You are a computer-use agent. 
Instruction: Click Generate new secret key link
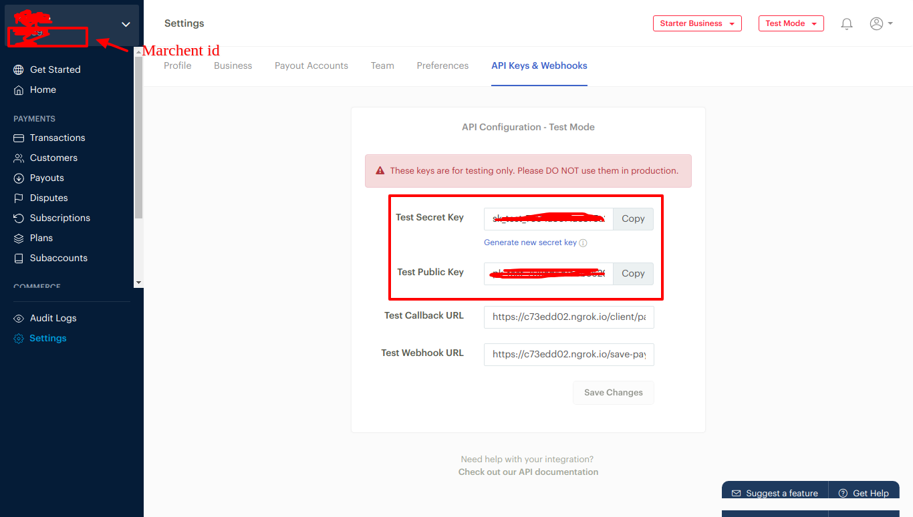(x=530, y=242)
